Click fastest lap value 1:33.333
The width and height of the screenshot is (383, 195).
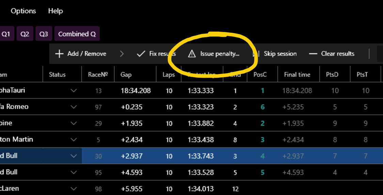click(201, 91)
